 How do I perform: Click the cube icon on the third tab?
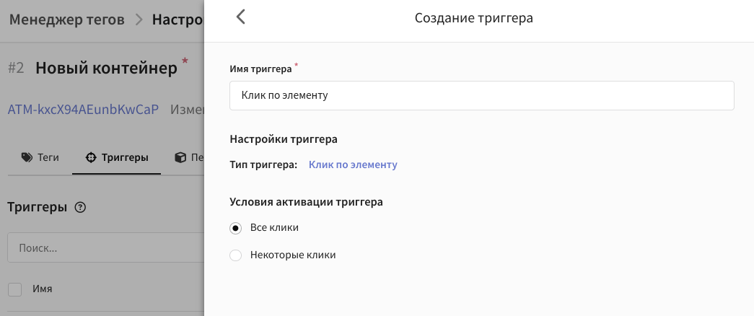click(x=180, y=157)
